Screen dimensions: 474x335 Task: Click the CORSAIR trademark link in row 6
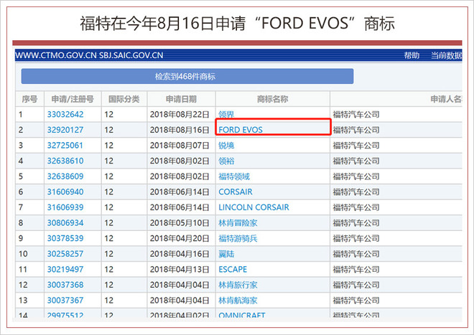(x=235, y=192)
